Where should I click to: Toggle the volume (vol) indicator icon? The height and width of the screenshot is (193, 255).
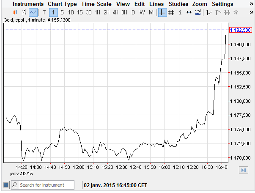pyautogui.click(x=198, y=12)
